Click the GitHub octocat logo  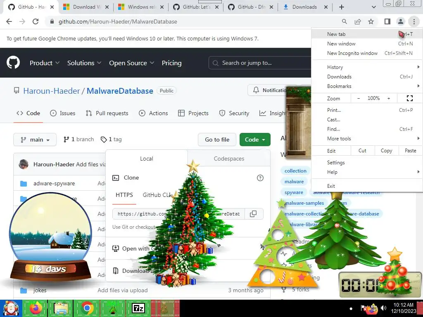coord(13,63)
